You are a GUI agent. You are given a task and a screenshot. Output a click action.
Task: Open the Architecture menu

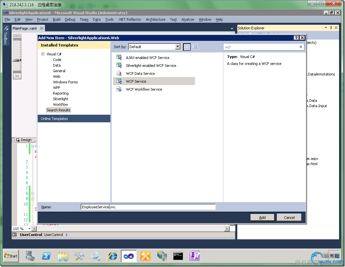click(x=155, y=19)
